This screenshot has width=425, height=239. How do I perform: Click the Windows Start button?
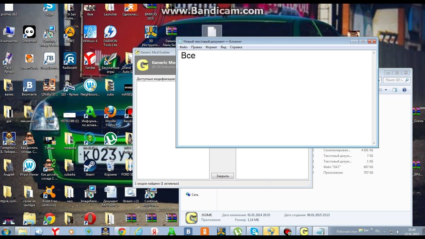click(6, 231)
